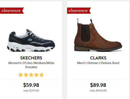Click the dark elastic panel on boot
Screen dimensions: 130x99
[x=85, y=33]
